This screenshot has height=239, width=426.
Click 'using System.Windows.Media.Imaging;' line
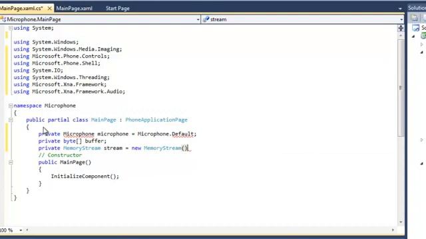pyautogui.click(x=68, y=49)
